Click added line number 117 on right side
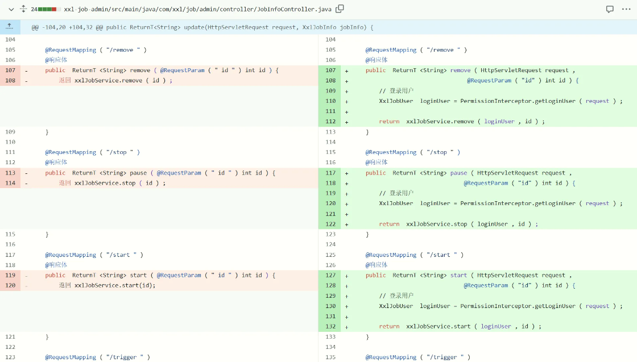This screenshot has width=637, height=362. 330,173
